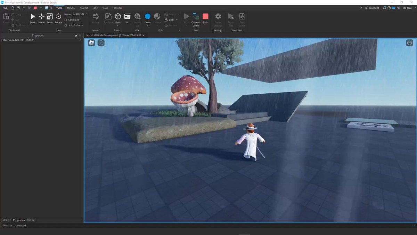
Task: Switch to the HOME ribbon tab
Action: (x=59, y=8)
